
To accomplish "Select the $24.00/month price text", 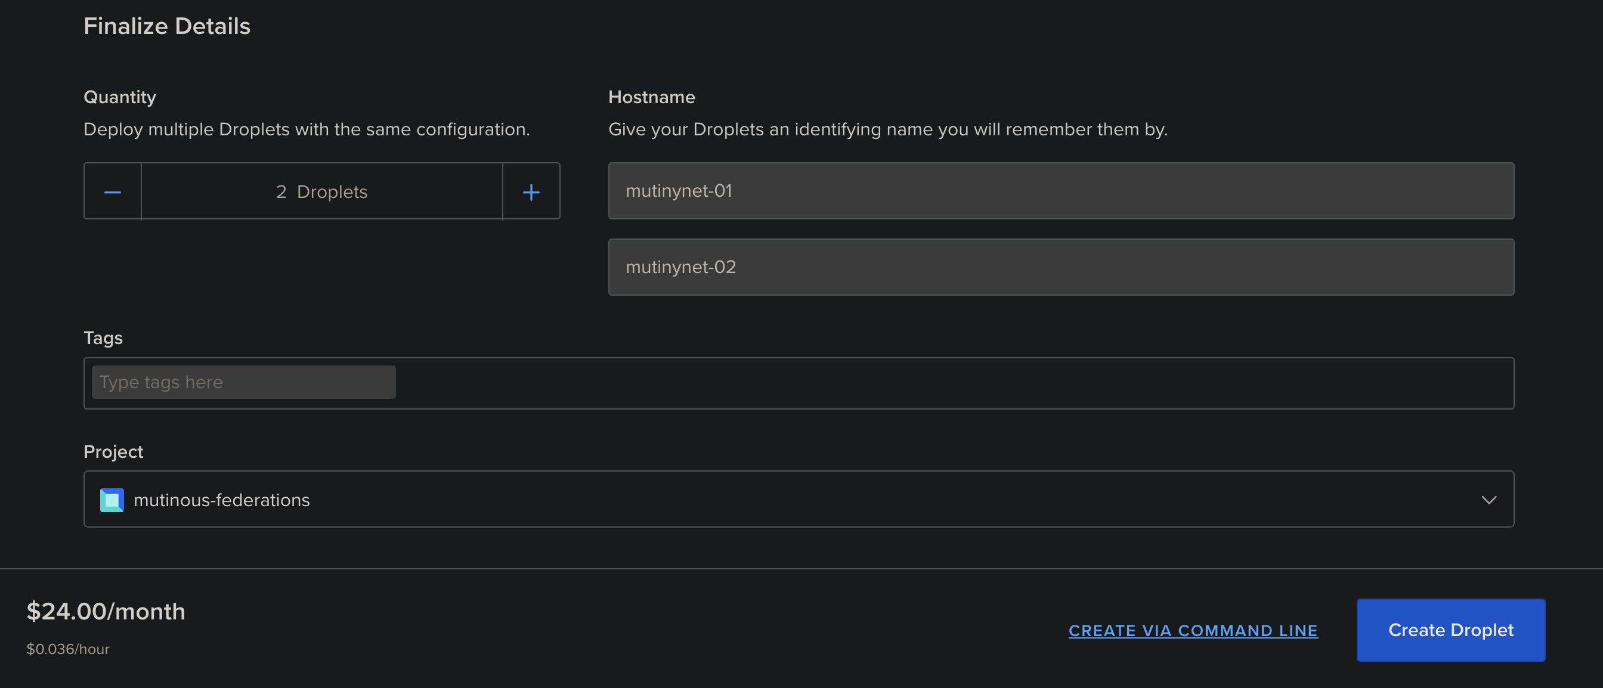I will [x=106, y=611].
